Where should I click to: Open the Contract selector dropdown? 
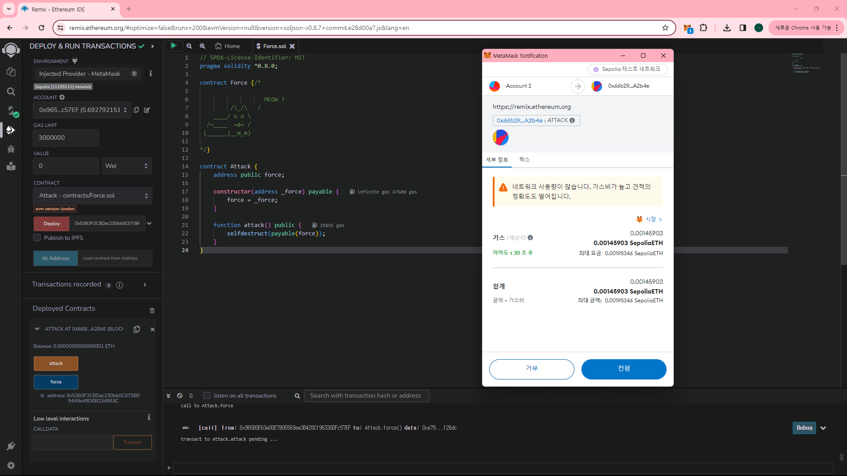point(93,196)
